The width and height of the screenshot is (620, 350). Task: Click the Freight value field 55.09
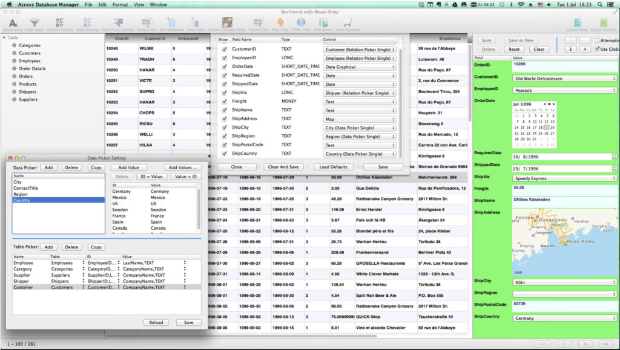pos(564,190)
